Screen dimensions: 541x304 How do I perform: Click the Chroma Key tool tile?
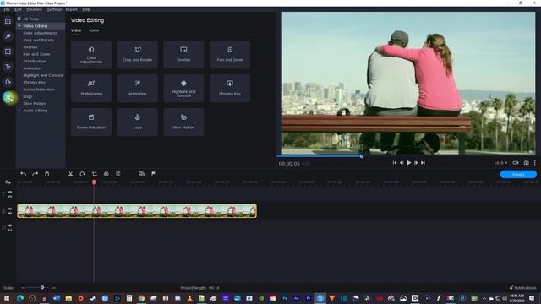click(230, 88)
